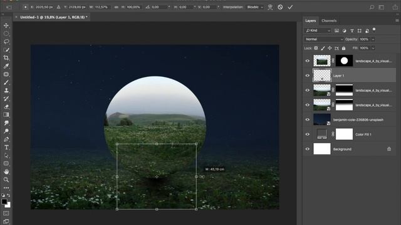Open the share icon at top right
The image size is (401, 225).
pyautogui.click(x=395, y=7)
